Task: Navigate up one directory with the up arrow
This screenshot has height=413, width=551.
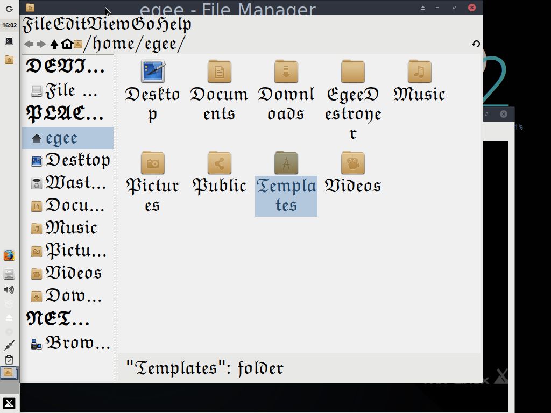Action: pyautogui.click(x=53, y=44)
